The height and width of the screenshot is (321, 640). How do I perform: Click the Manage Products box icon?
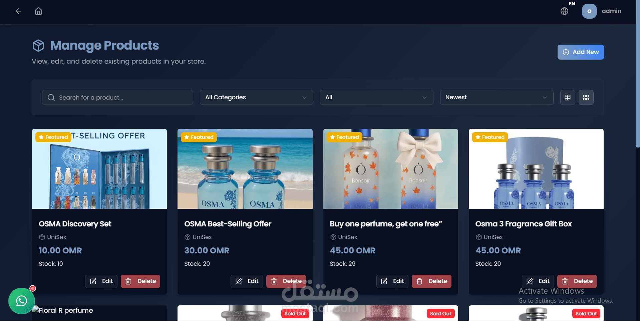pos(38,46)
